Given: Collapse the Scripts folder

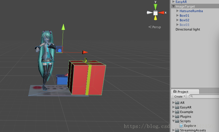Looking at the screenshot, I should tap(174, 121).
